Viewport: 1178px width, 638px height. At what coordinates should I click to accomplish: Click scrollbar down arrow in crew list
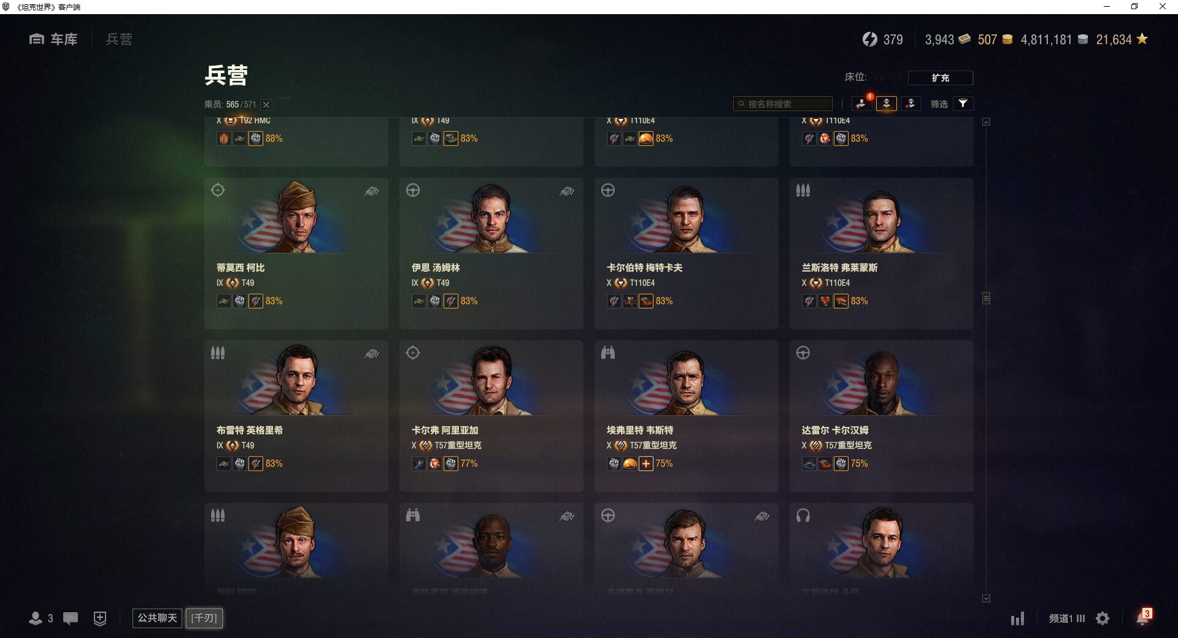tap(986, 598)
